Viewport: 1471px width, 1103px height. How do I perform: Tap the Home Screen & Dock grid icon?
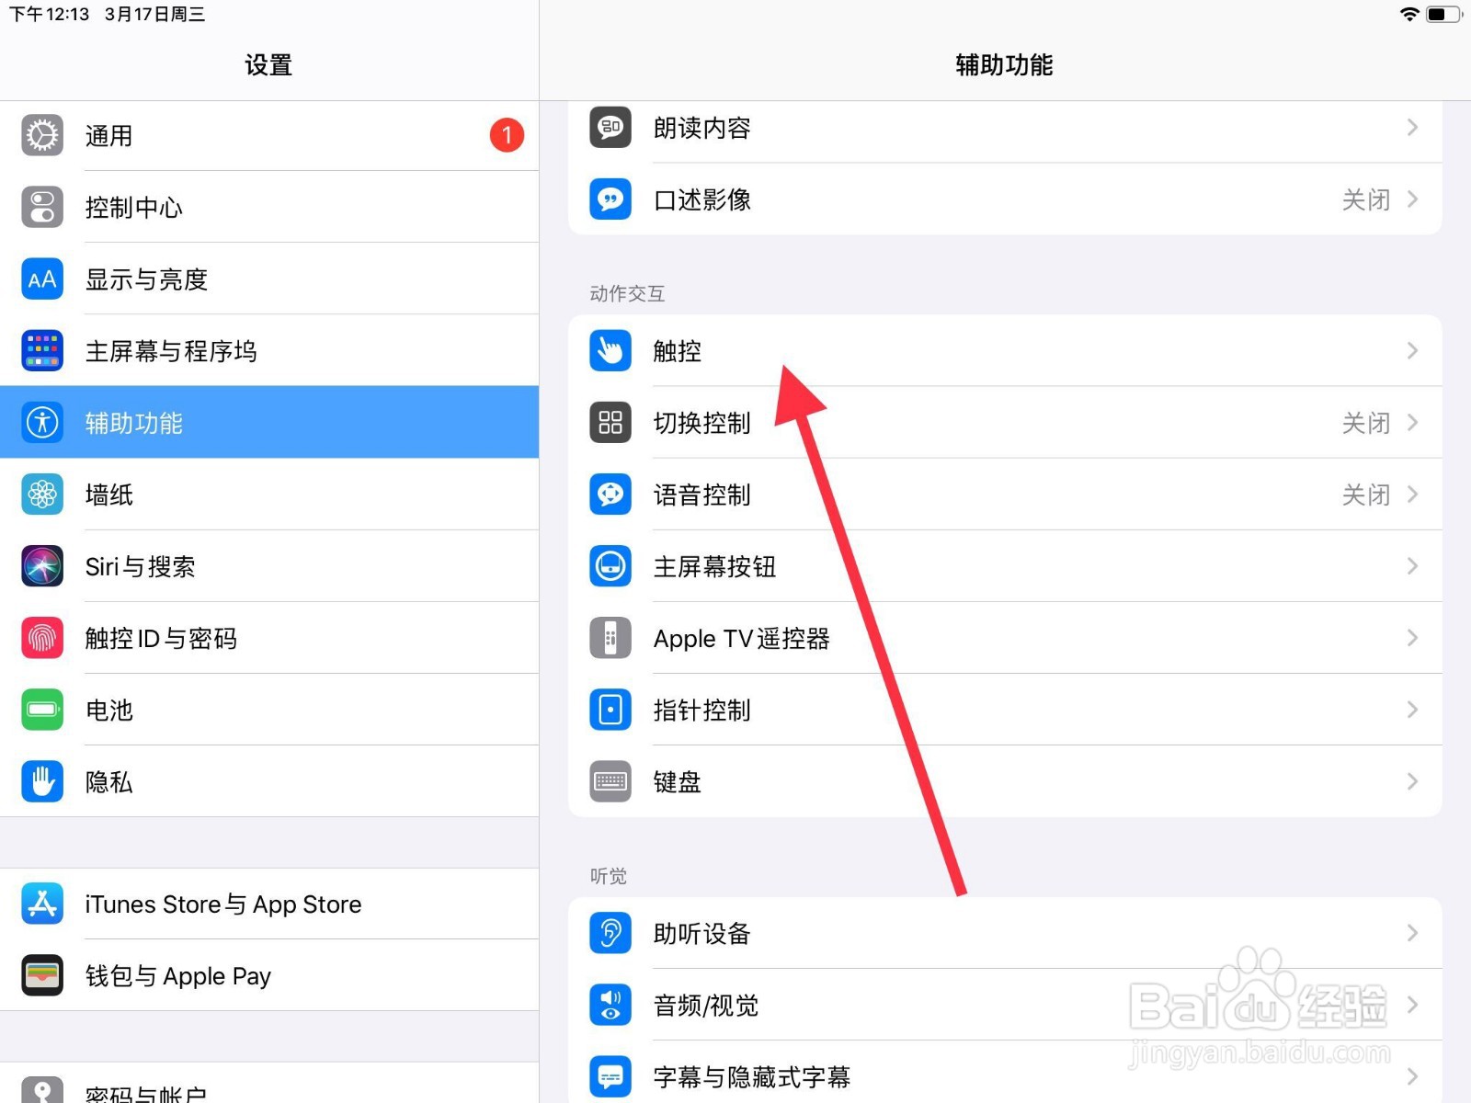coord(42,350)
